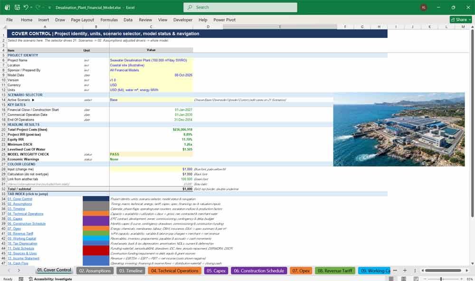Click the Select All corner of the grid
Viewport: 475px width, 281px height.
pyautogui.click(x=4, y=27)
